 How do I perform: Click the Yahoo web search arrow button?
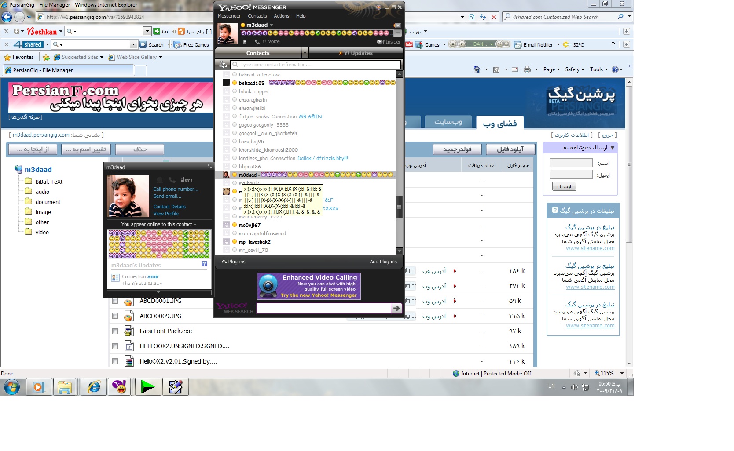pos(396,308)
